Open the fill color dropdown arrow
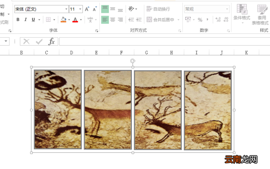 point(69,20)
